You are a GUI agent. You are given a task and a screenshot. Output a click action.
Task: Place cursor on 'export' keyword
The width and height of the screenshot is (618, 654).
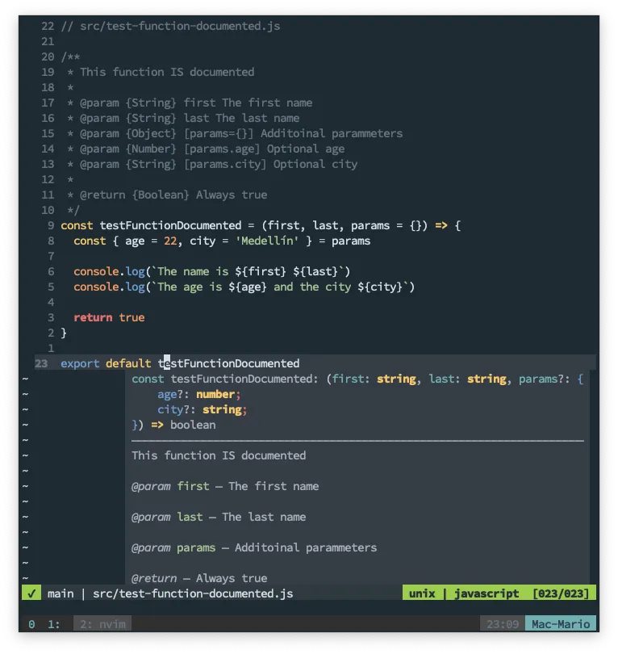(80, 363)
